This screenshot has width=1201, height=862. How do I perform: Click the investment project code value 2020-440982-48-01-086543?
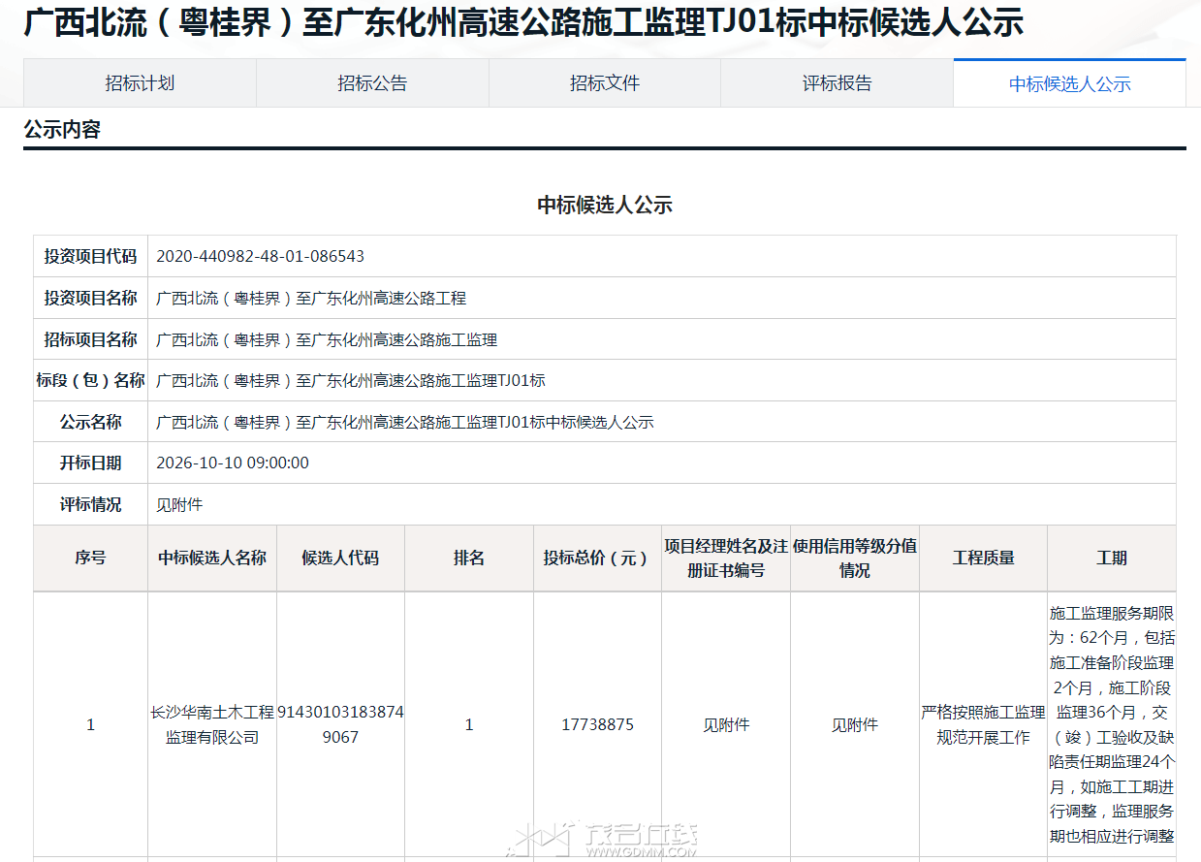click(260, 257)
